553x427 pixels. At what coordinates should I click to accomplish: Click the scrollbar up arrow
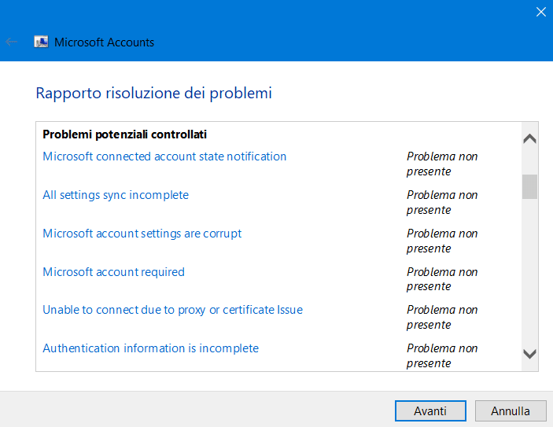[529, 139]
